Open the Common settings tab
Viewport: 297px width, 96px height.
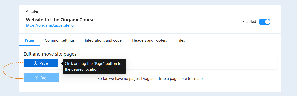pos(60,40)
